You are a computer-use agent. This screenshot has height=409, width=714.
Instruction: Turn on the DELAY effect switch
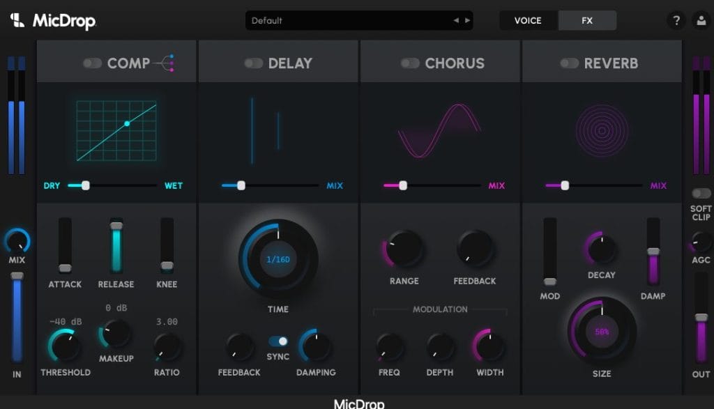click(253, 63)
